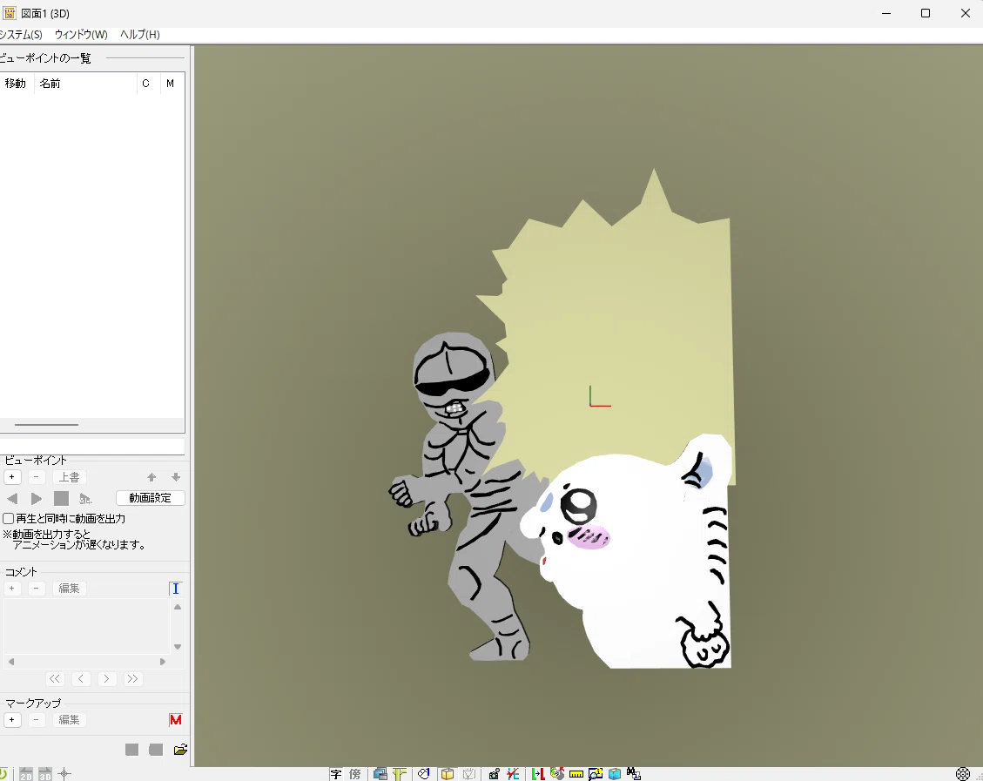The width and height of the screenshot is (983, 781).
Task: Open the ウィンドウ(W) menu
Action: click(81, 35)
